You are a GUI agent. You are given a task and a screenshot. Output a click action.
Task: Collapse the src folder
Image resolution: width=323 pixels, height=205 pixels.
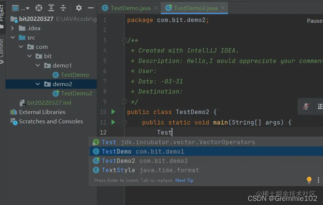pyautogui.click(x=13, y=37)
